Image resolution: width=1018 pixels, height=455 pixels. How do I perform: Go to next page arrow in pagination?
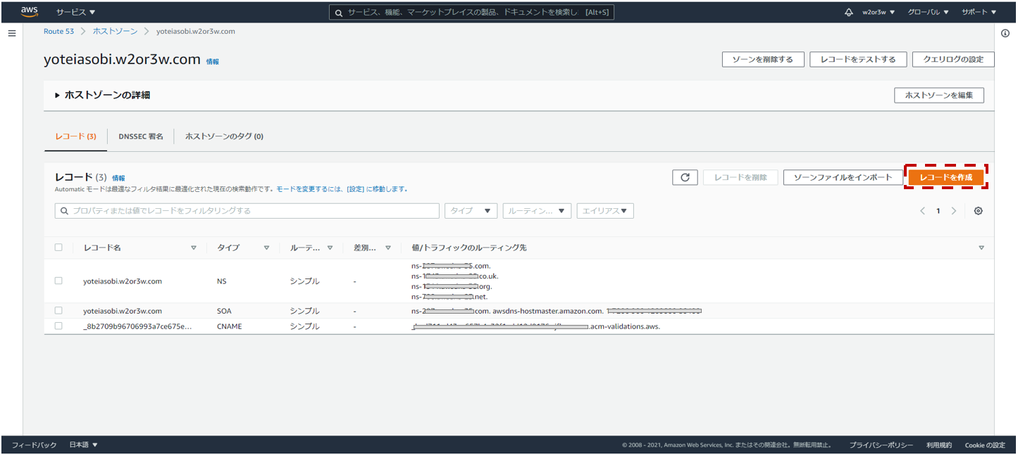click(x=954, y=211)
